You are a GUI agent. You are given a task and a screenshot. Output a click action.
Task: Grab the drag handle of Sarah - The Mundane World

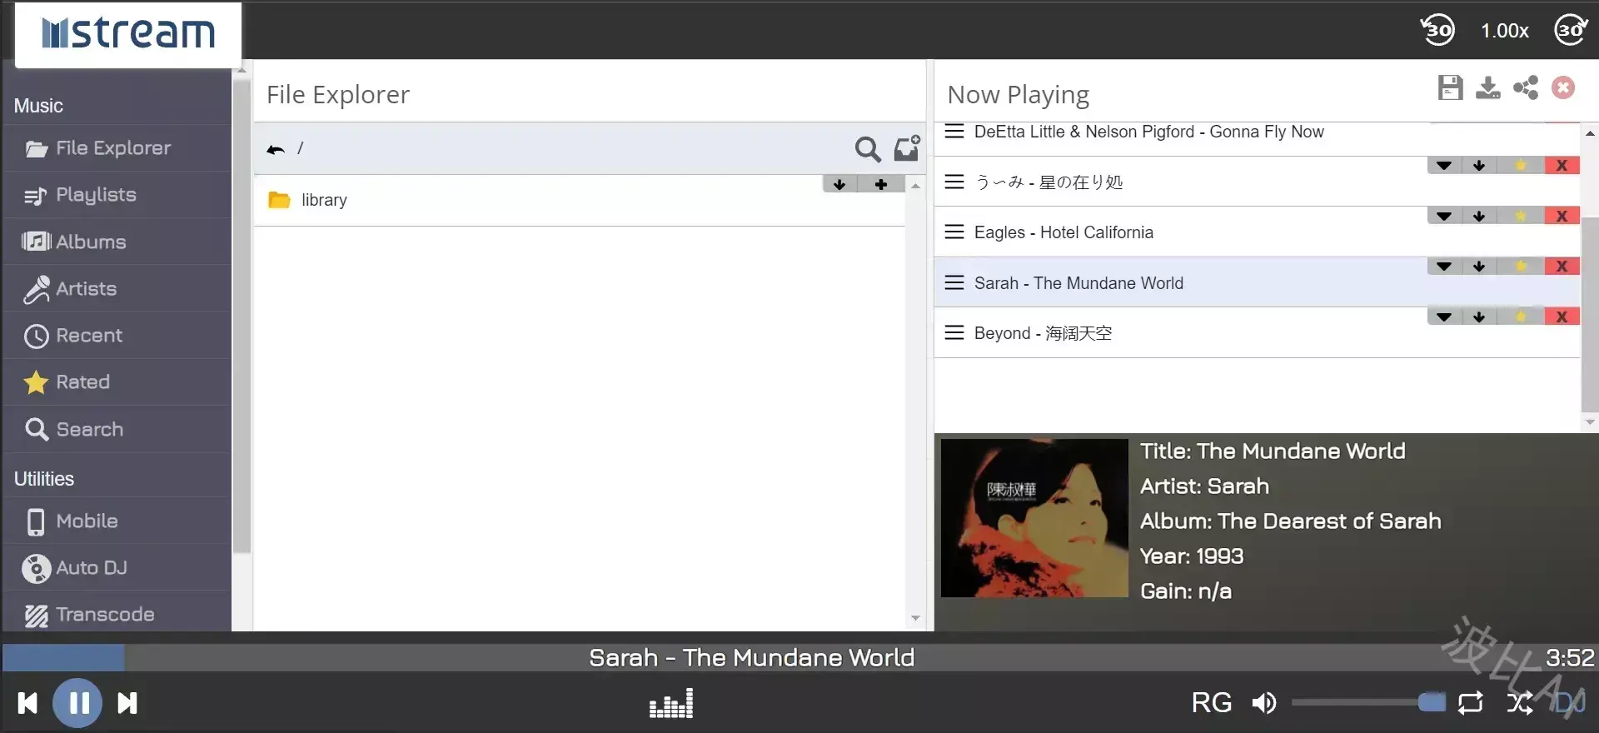(x=954, y=282)
